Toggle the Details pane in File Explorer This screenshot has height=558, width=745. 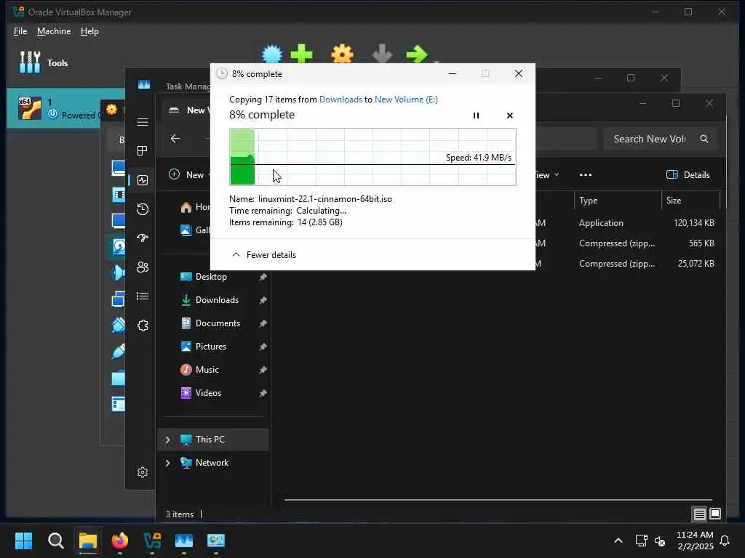(x=688, y=174)
